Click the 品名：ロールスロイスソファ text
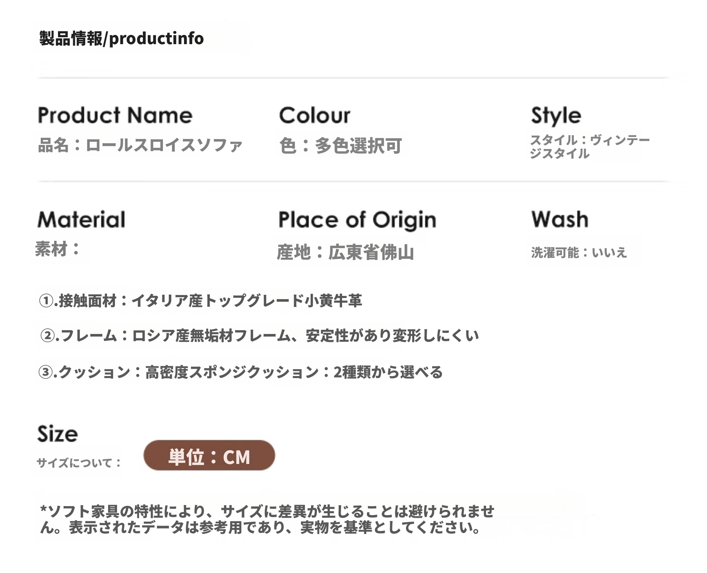The image size is (707, 573). (140, 145)
